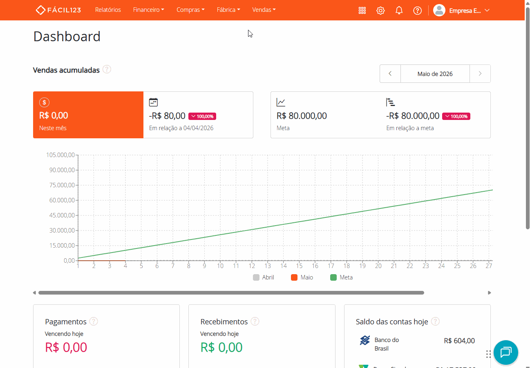This screenshot has width=530, height=368.
Task: Toggle the Maio series in chart legend
Action: point(302,277)
